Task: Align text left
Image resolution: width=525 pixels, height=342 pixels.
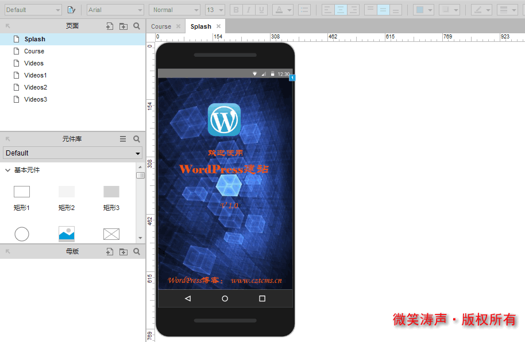Action: [x=328, y=10]
